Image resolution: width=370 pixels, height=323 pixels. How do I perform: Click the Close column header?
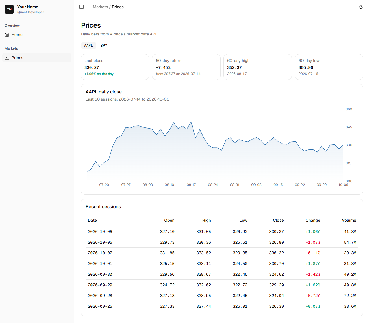[x=278, y=220]
